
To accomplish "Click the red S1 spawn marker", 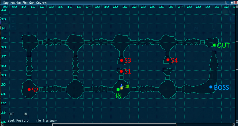I will pos(121,71).
